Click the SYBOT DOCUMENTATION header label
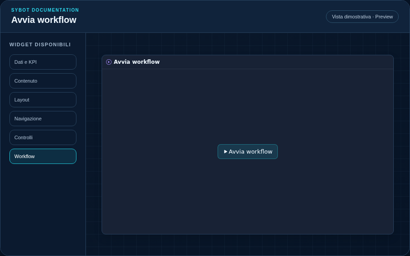 coord(45,10)
